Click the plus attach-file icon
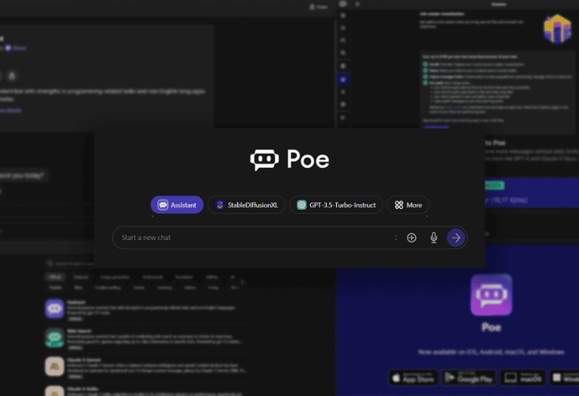 412,238
